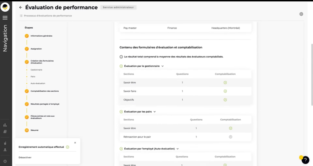
Task: Click the vertical page scrollbar
Action: 312,75
